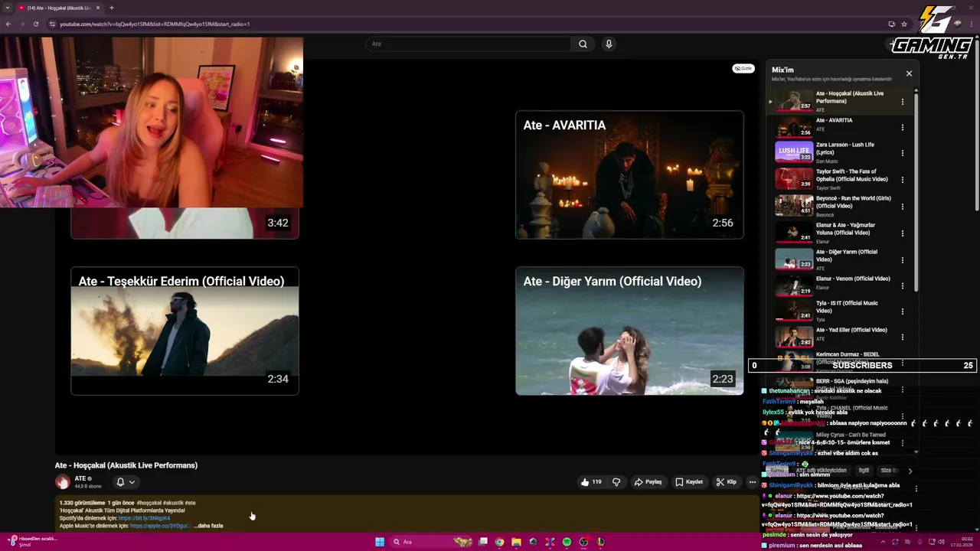Screen dimensions: 980x551
Task: Open options for Taylor Swift - Fate of Ophelia
Action: pos(902,179)
